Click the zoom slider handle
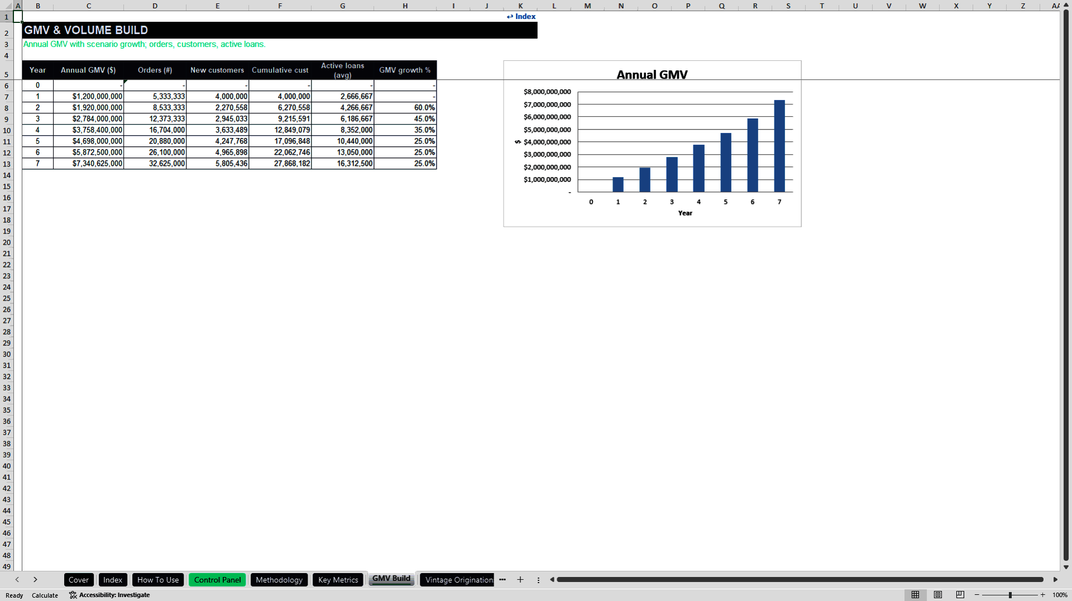Image resolution: width=1072 pixels, height=601 pixels. pos(1010,595)
